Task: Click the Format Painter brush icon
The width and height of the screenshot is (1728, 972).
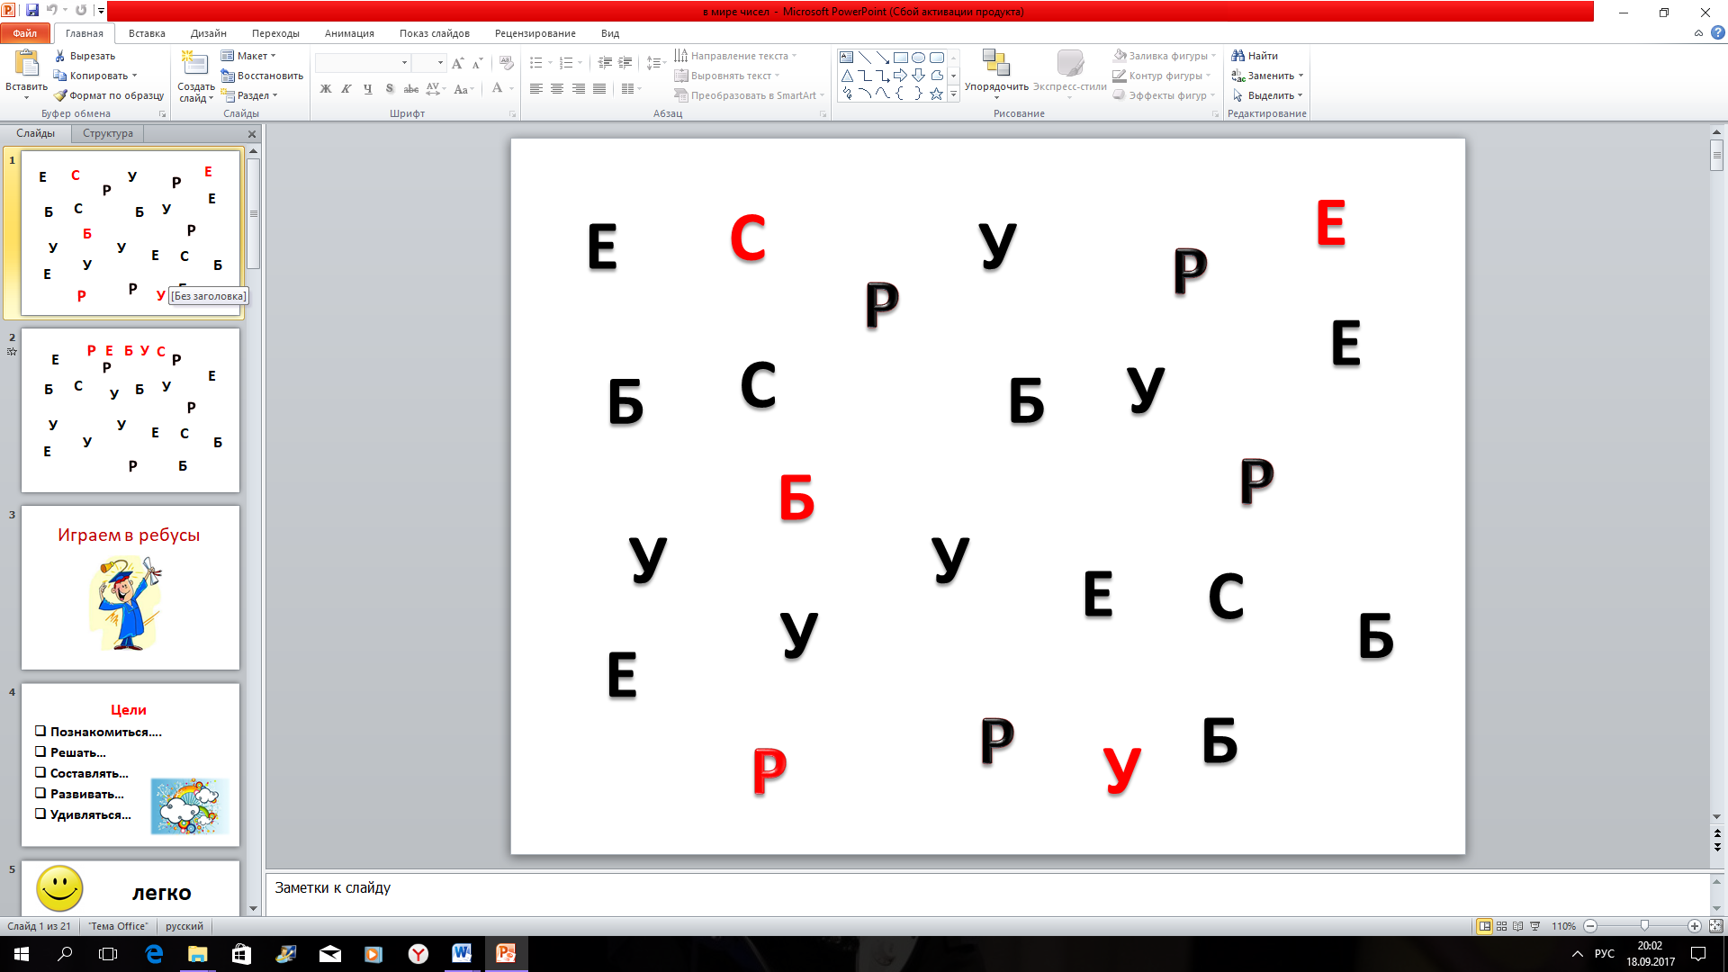Action: click(60, 95)
